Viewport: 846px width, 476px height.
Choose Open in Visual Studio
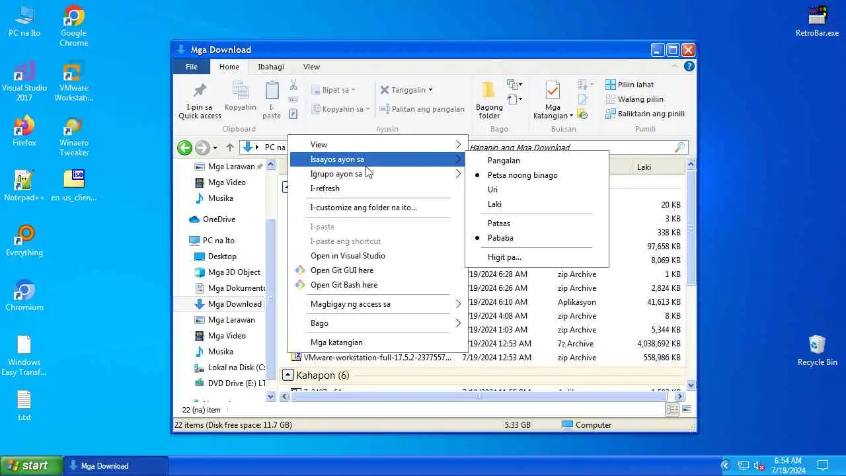377,256
